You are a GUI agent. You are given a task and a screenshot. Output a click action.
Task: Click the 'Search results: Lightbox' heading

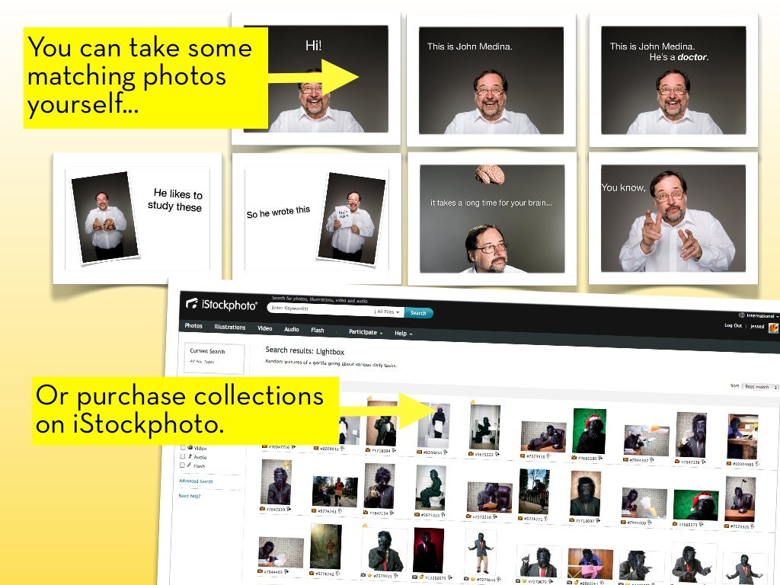click(x=305, y=350)
